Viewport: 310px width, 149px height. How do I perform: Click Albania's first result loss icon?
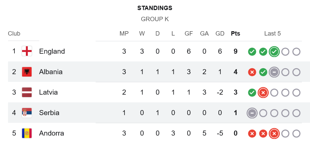[x=252, y=72]
